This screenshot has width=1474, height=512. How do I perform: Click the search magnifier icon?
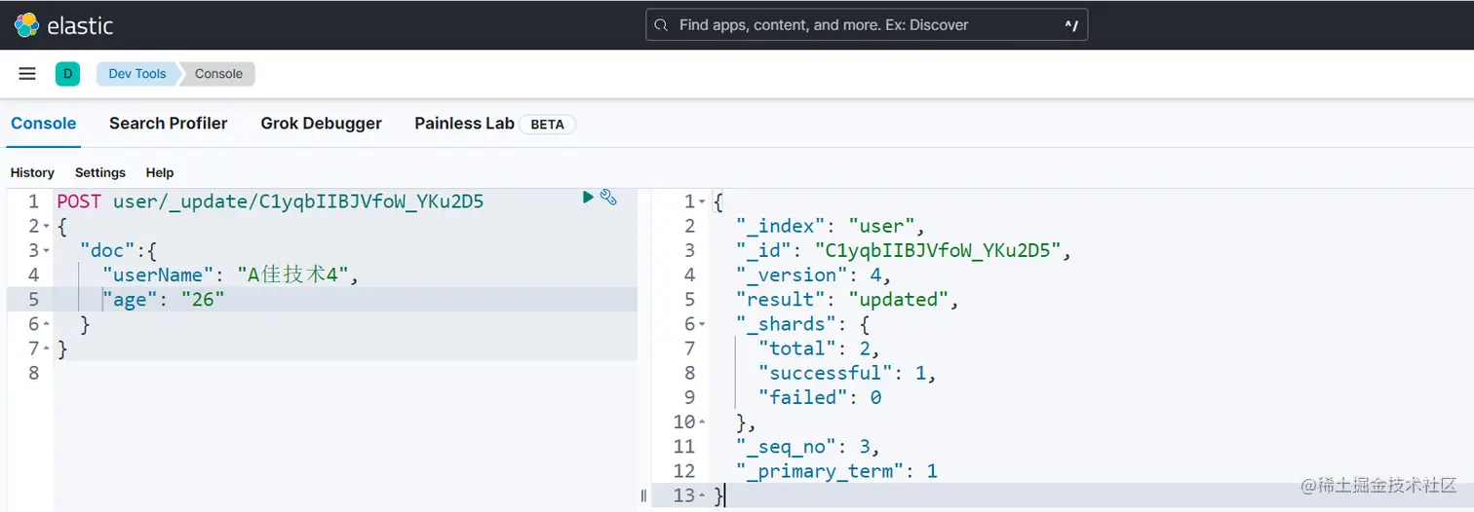(661, 25)
